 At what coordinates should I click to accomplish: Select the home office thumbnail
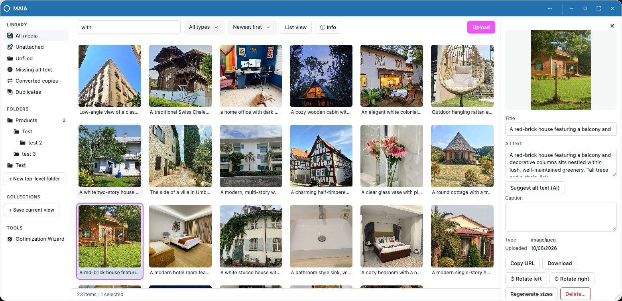click(251, 76)
